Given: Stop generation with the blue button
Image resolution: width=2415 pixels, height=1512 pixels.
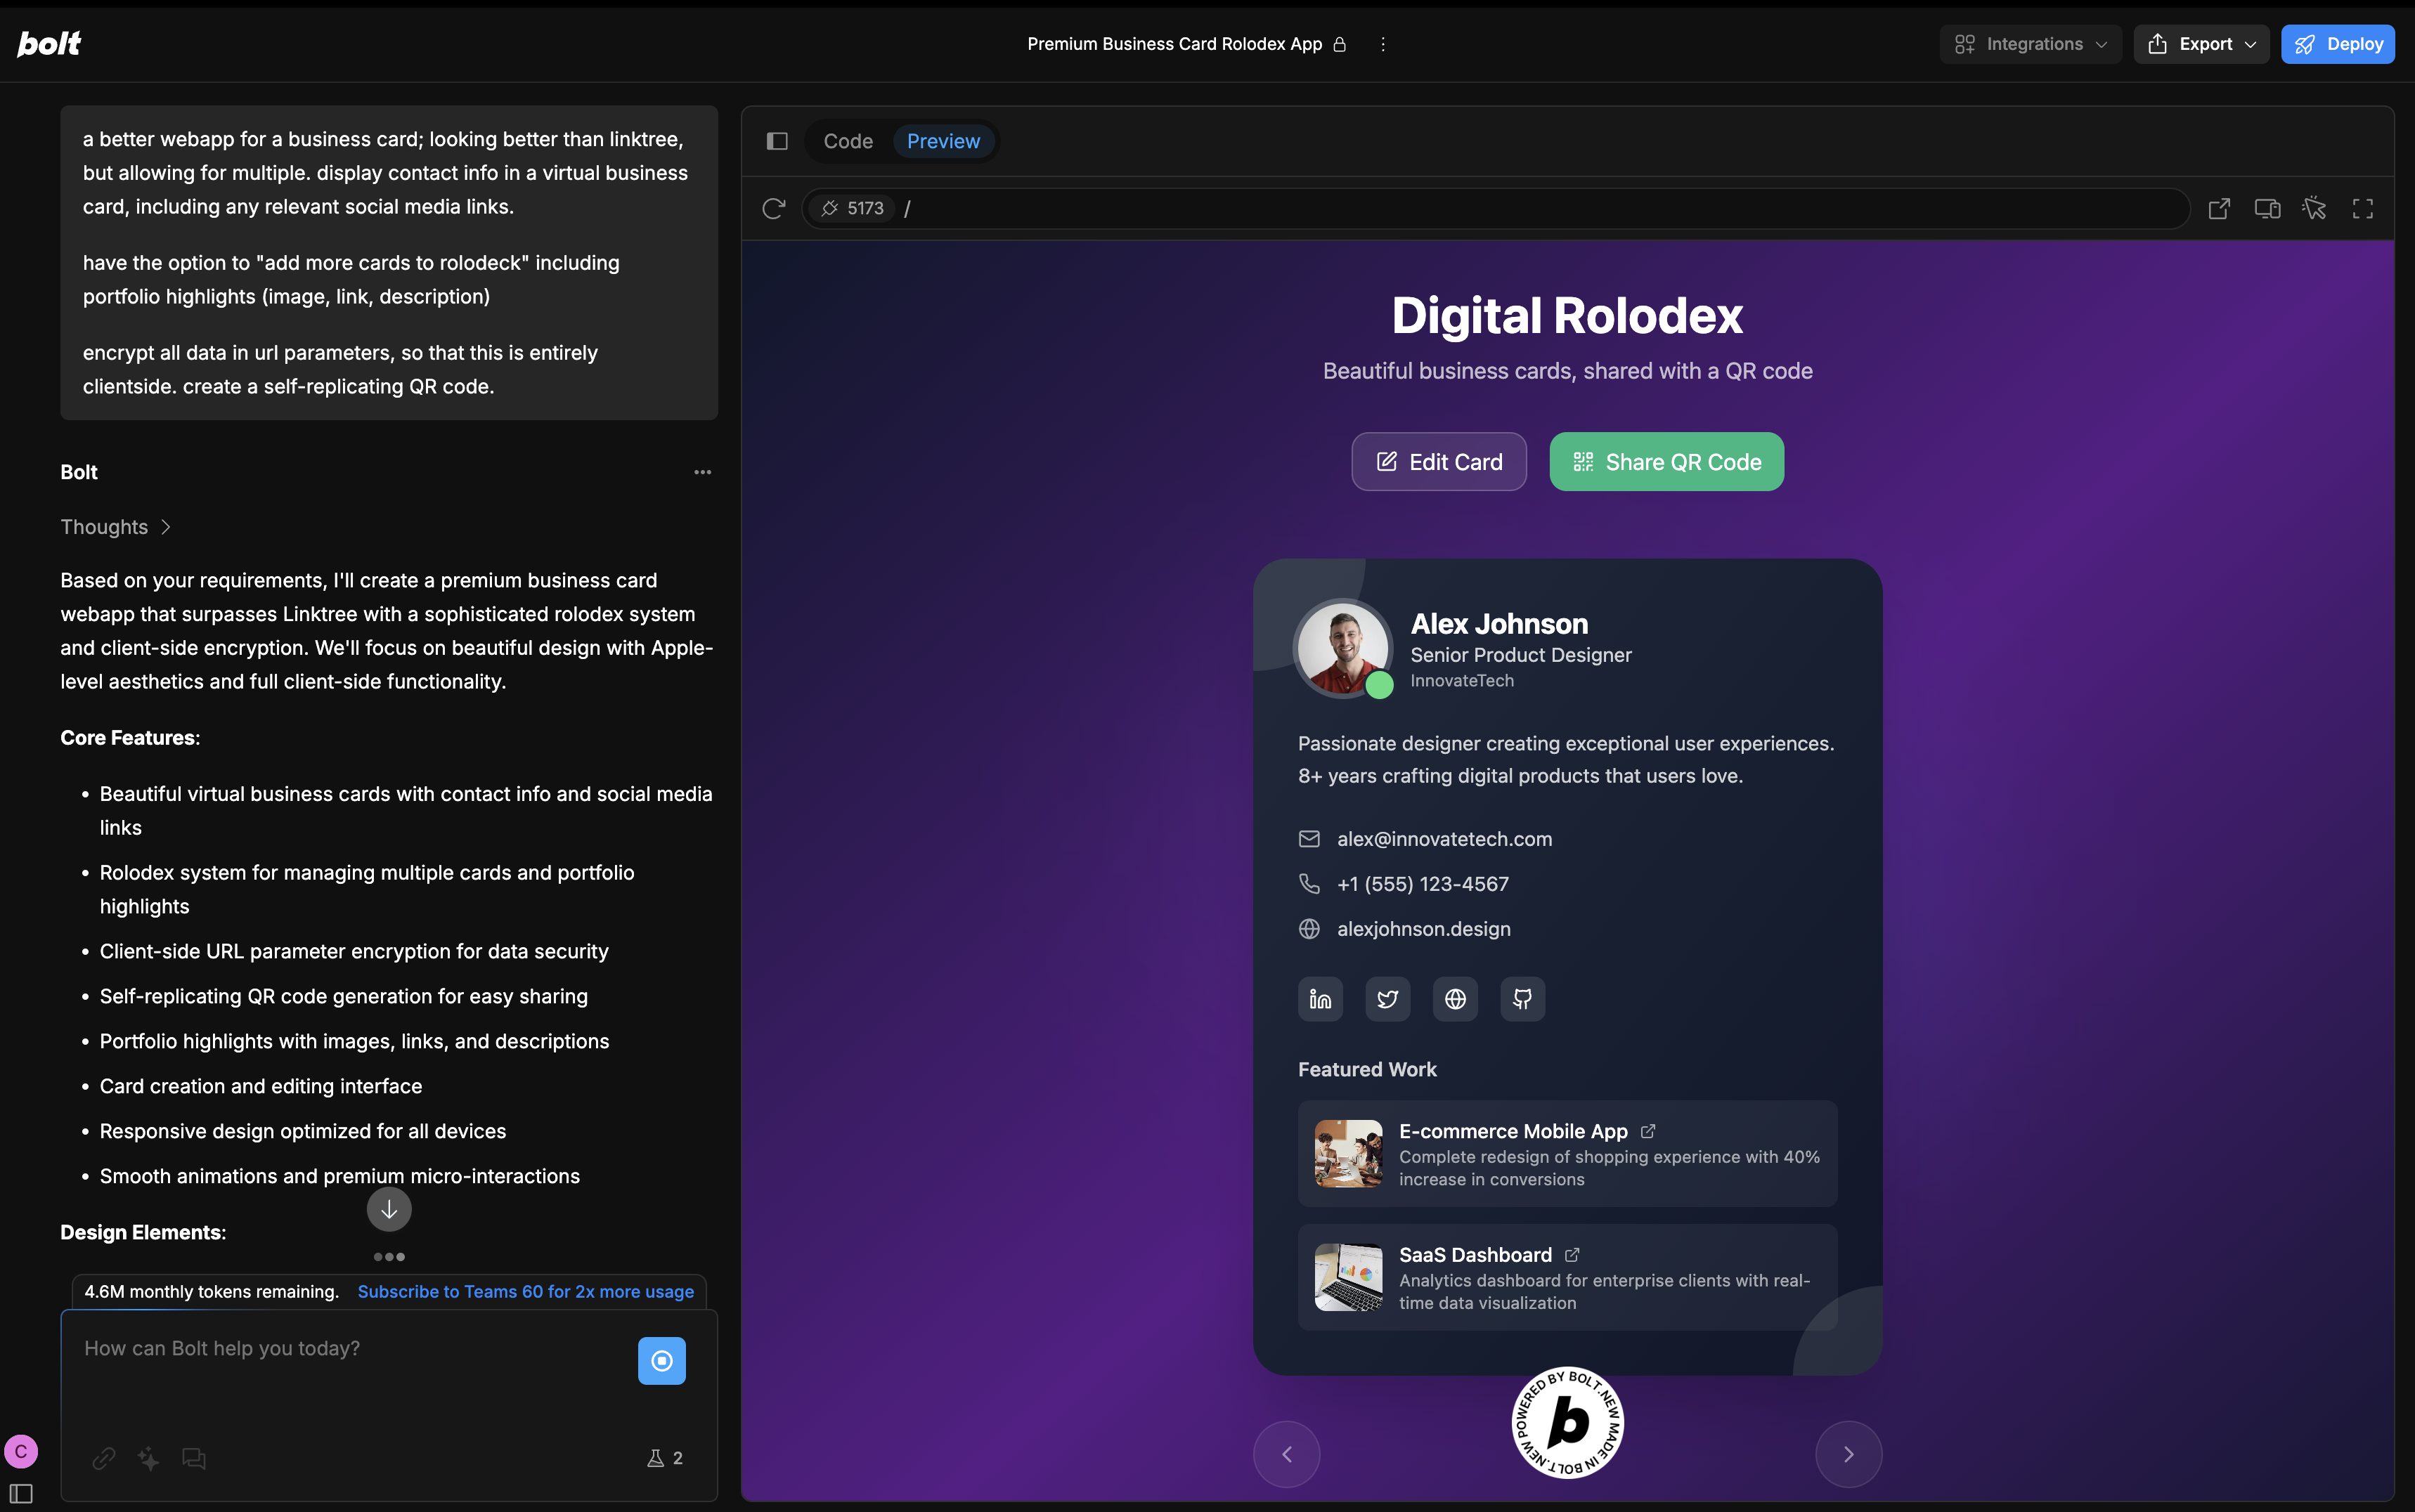Looking at the screenshot, I should click(x=661, y=1360).
